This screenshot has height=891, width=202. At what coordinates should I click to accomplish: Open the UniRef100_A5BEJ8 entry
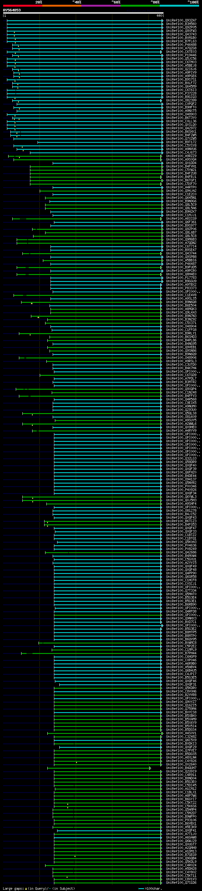point(181,65)
